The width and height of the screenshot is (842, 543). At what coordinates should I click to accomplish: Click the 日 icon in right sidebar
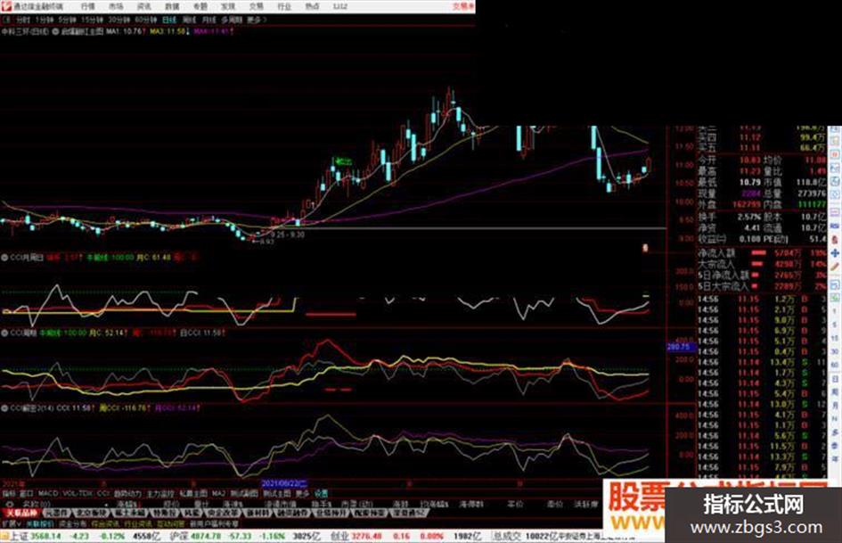tap(835, 379)
